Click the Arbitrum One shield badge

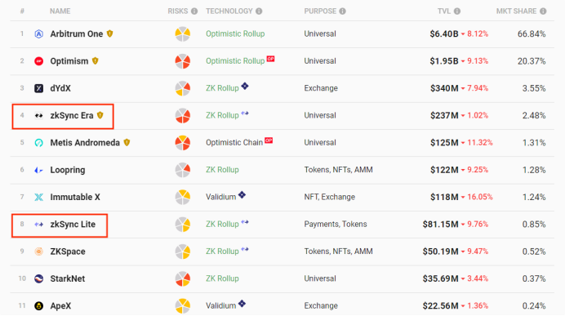tap(110, 33)
